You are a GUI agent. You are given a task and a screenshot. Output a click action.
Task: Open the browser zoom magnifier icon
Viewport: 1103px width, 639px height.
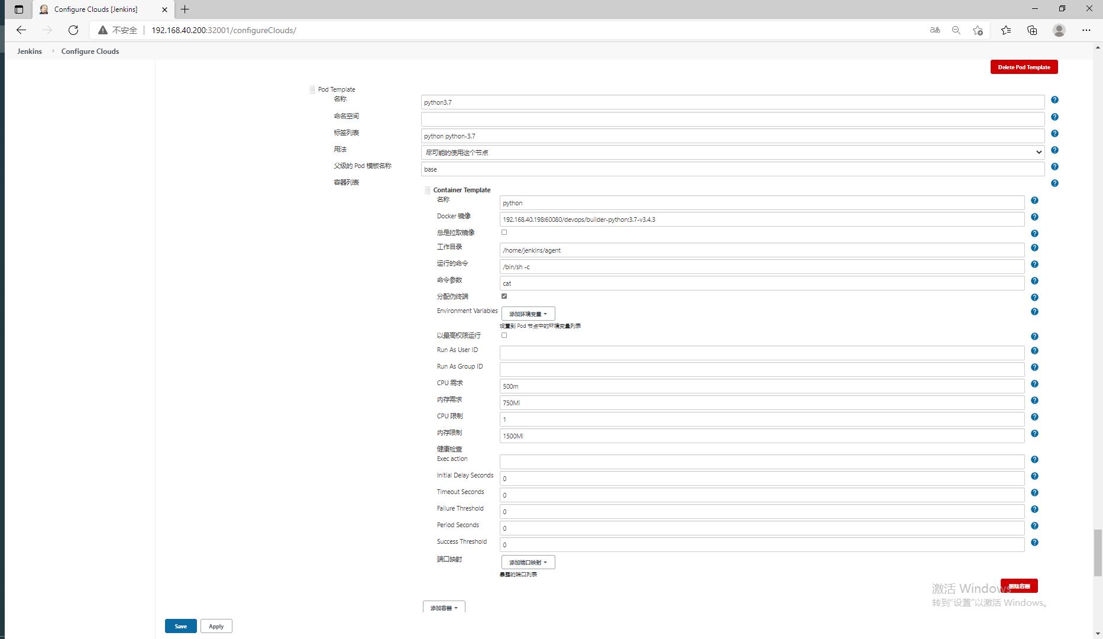pyautogui.click(x=956, y=30)
